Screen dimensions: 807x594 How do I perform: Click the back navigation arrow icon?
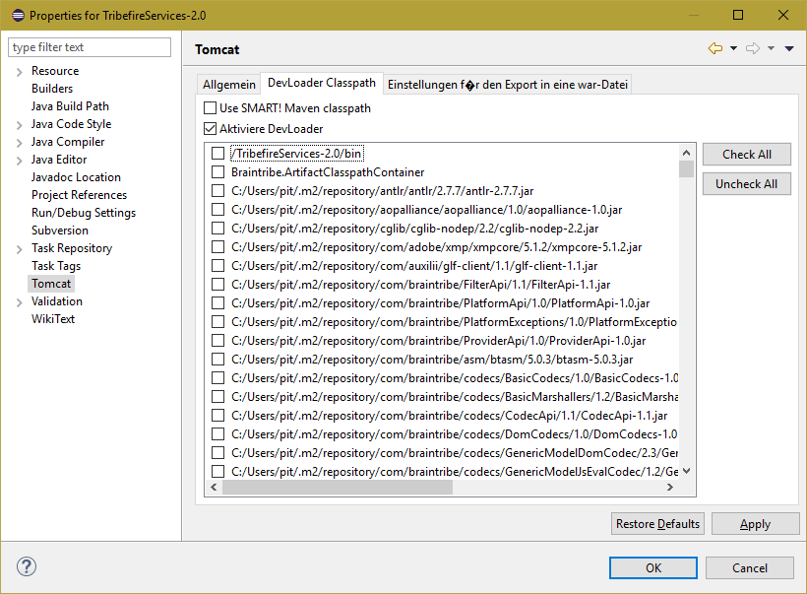coord(714,48)
